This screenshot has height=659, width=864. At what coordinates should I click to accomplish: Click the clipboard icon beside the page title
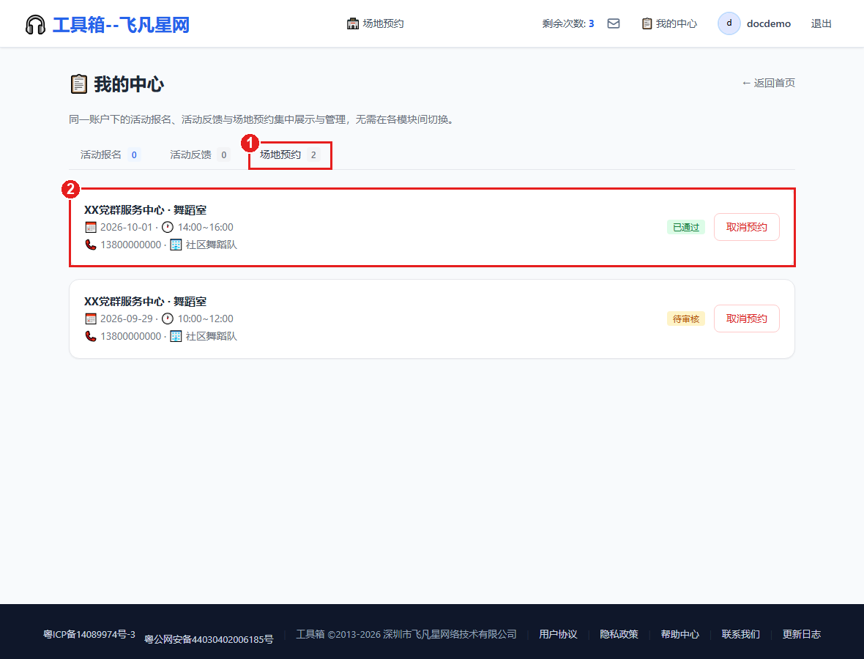click(79, 84)
